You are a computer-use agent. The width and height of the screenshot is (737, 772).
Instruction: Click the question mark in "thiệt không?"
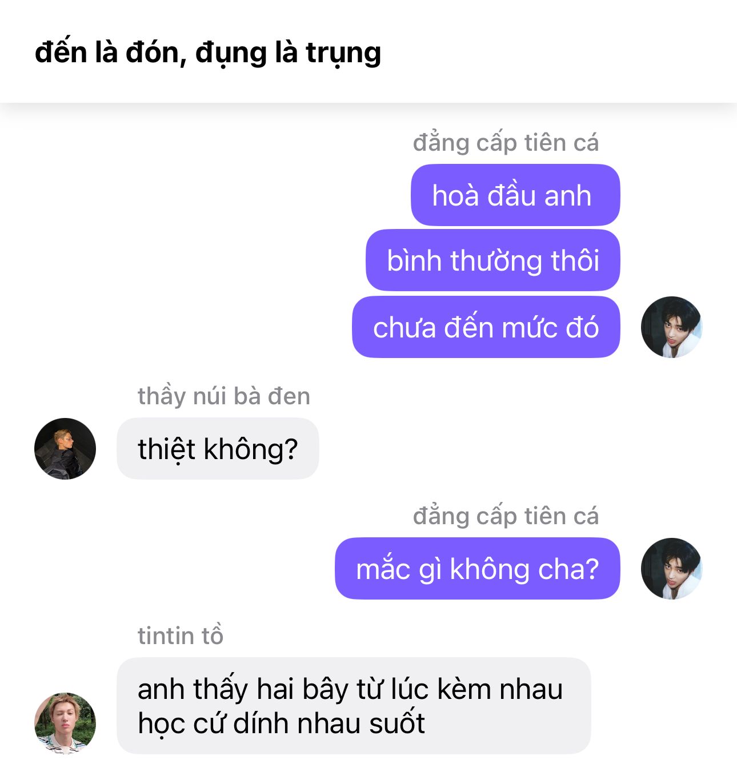click(x=291, y=449)
